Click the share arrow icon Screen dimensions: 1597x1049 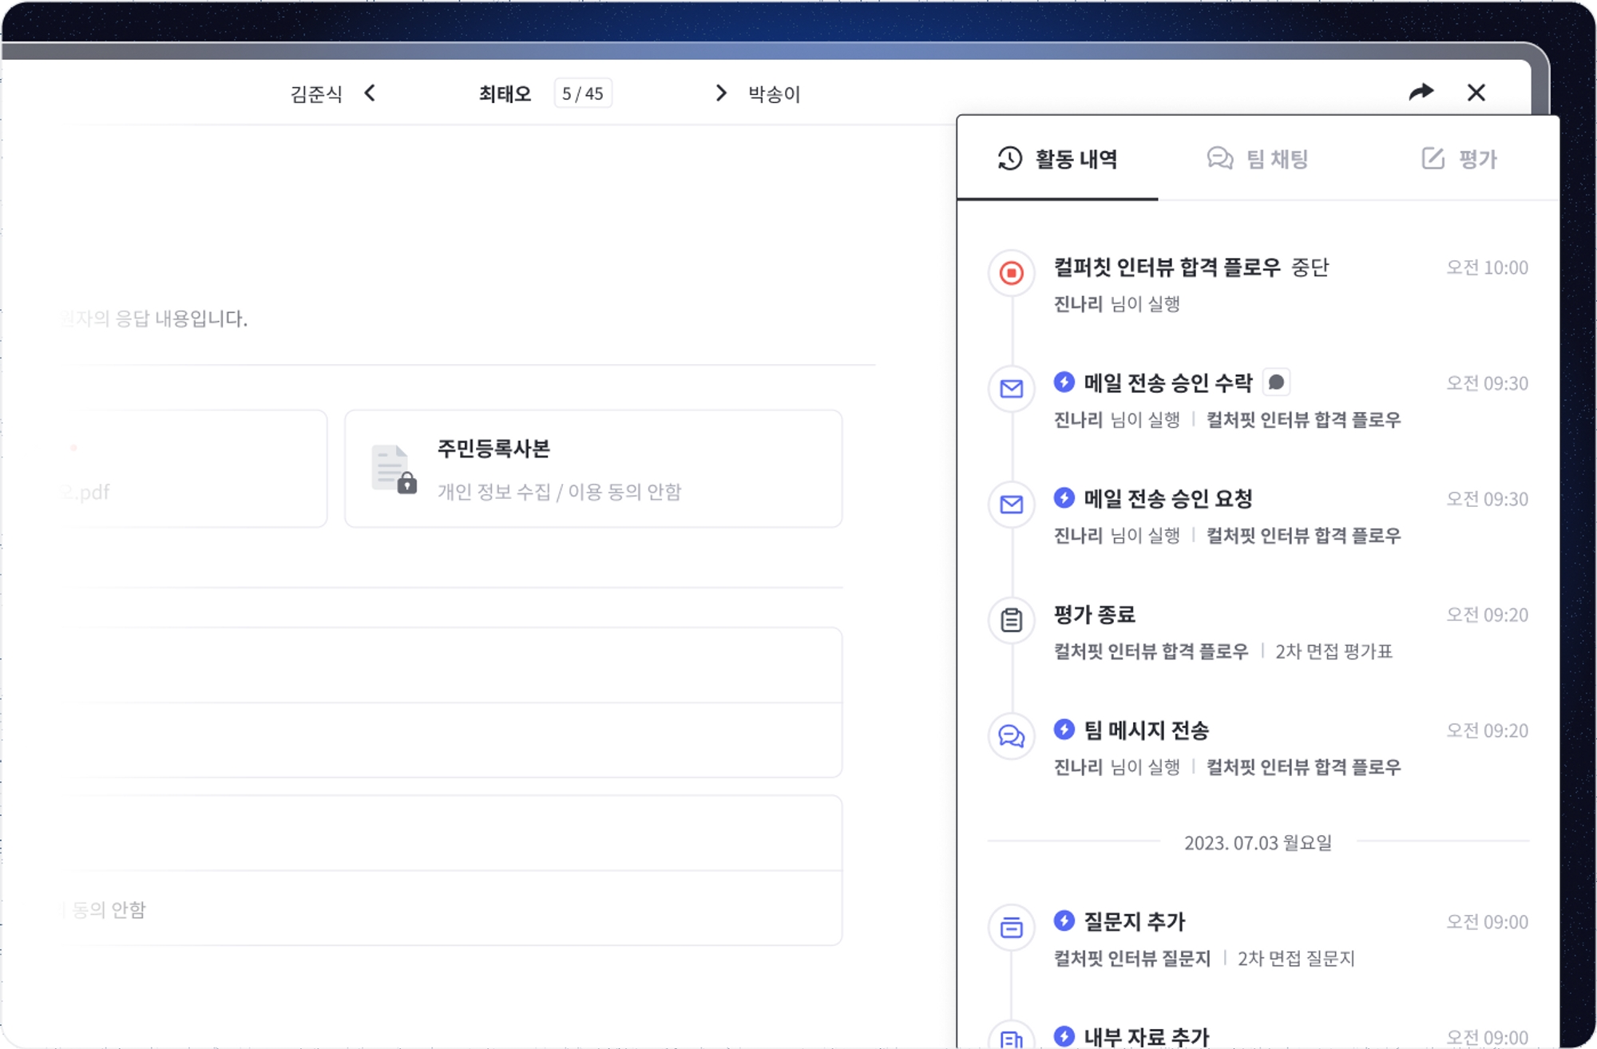[1421, 93]
